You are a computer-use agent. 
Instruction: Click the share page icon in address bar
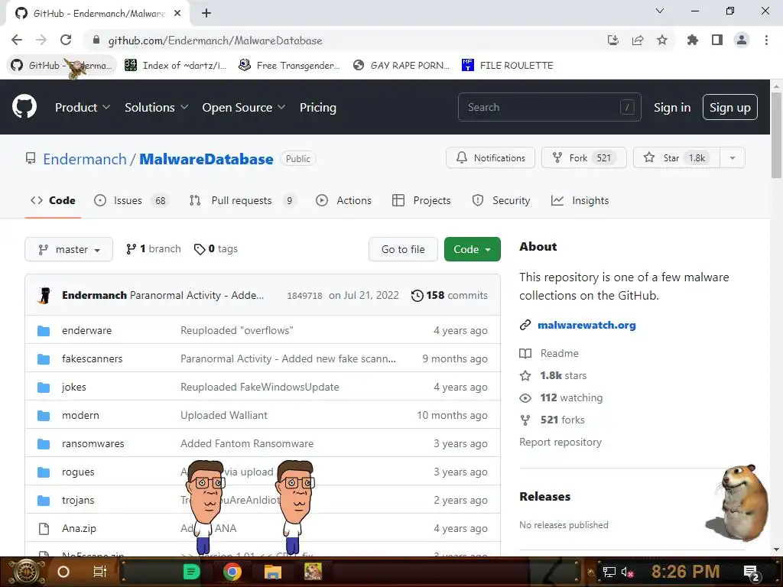637,40
